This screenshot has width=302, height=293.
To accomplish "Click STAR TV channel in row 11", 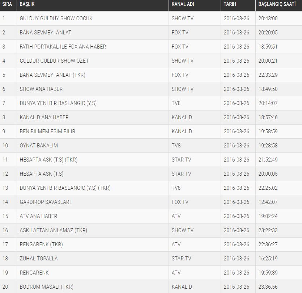I will 181,160.
